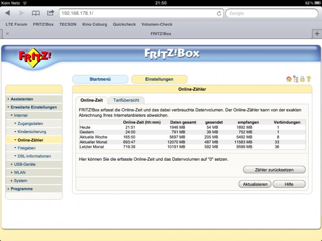Image resolution: width=322 pixels, height=241 pixels.
Task: Click the Aktualisieren button
Action: [255, 184]
